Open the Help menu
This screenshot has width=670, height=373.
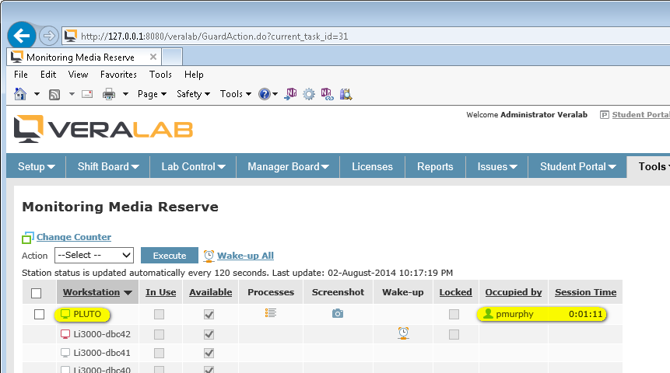(194, 75)
